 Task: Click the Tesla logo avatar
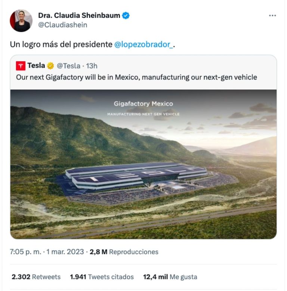click(21, 66)
